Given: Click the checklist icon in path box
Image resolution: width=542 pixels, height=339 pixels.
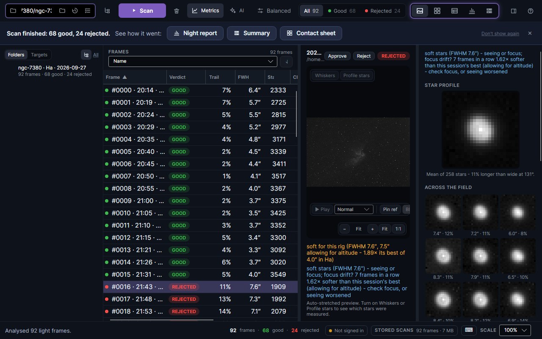Looking at the screenshot, I should (87, 11).
